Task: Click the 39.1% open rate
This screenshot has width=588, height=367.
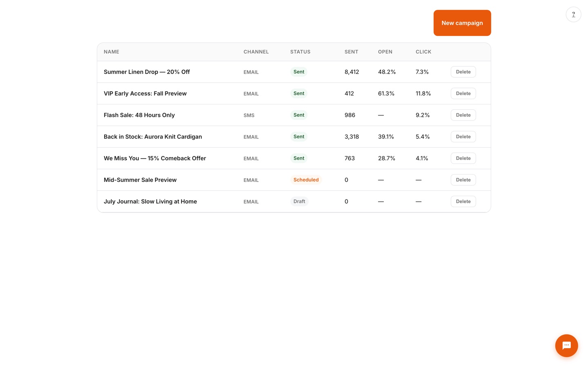Action: [x=386, y=137]
